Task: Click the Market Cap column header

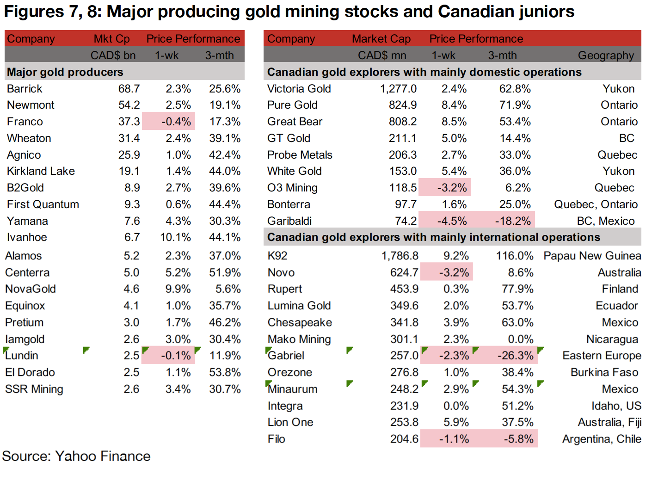Action: pyautogui.click(x=381, y=39)
